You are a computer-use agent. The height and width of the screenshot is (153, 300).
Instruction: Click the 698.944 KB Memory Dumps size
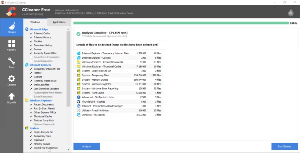pos(140,79)
